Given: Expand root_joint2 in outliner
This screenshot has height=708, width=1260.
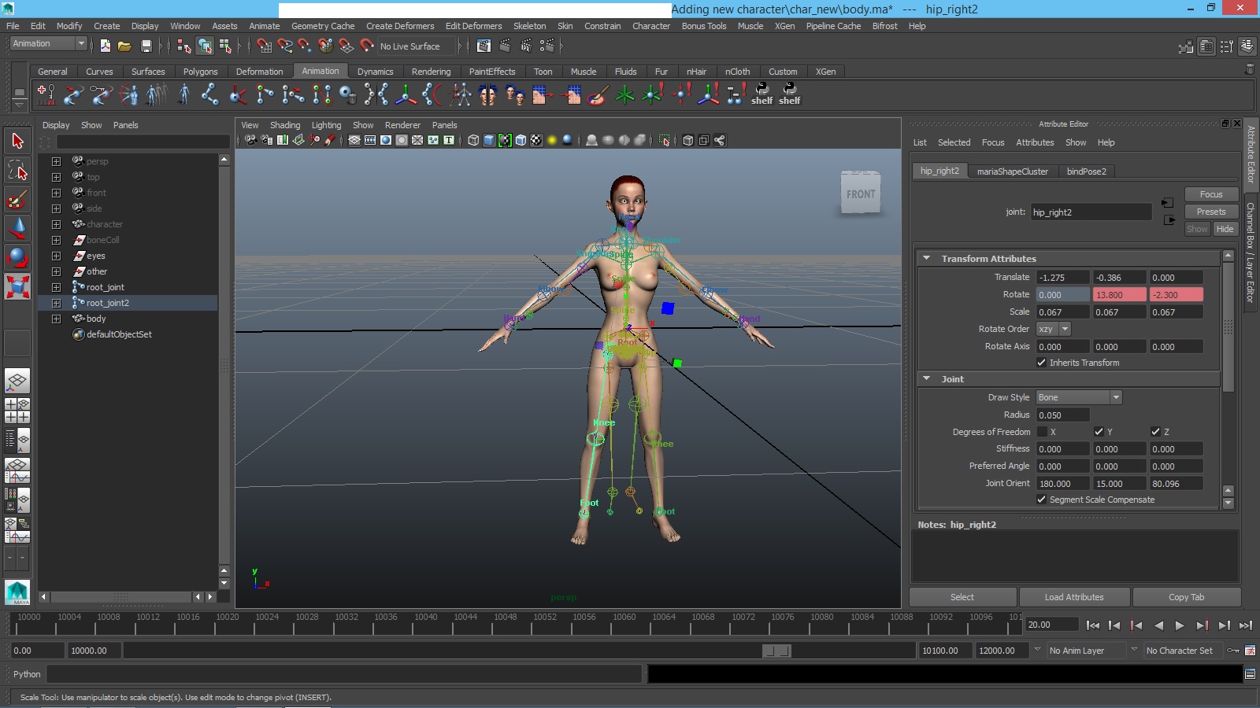Looking at the screenshot, I should [x=56, y=303].
